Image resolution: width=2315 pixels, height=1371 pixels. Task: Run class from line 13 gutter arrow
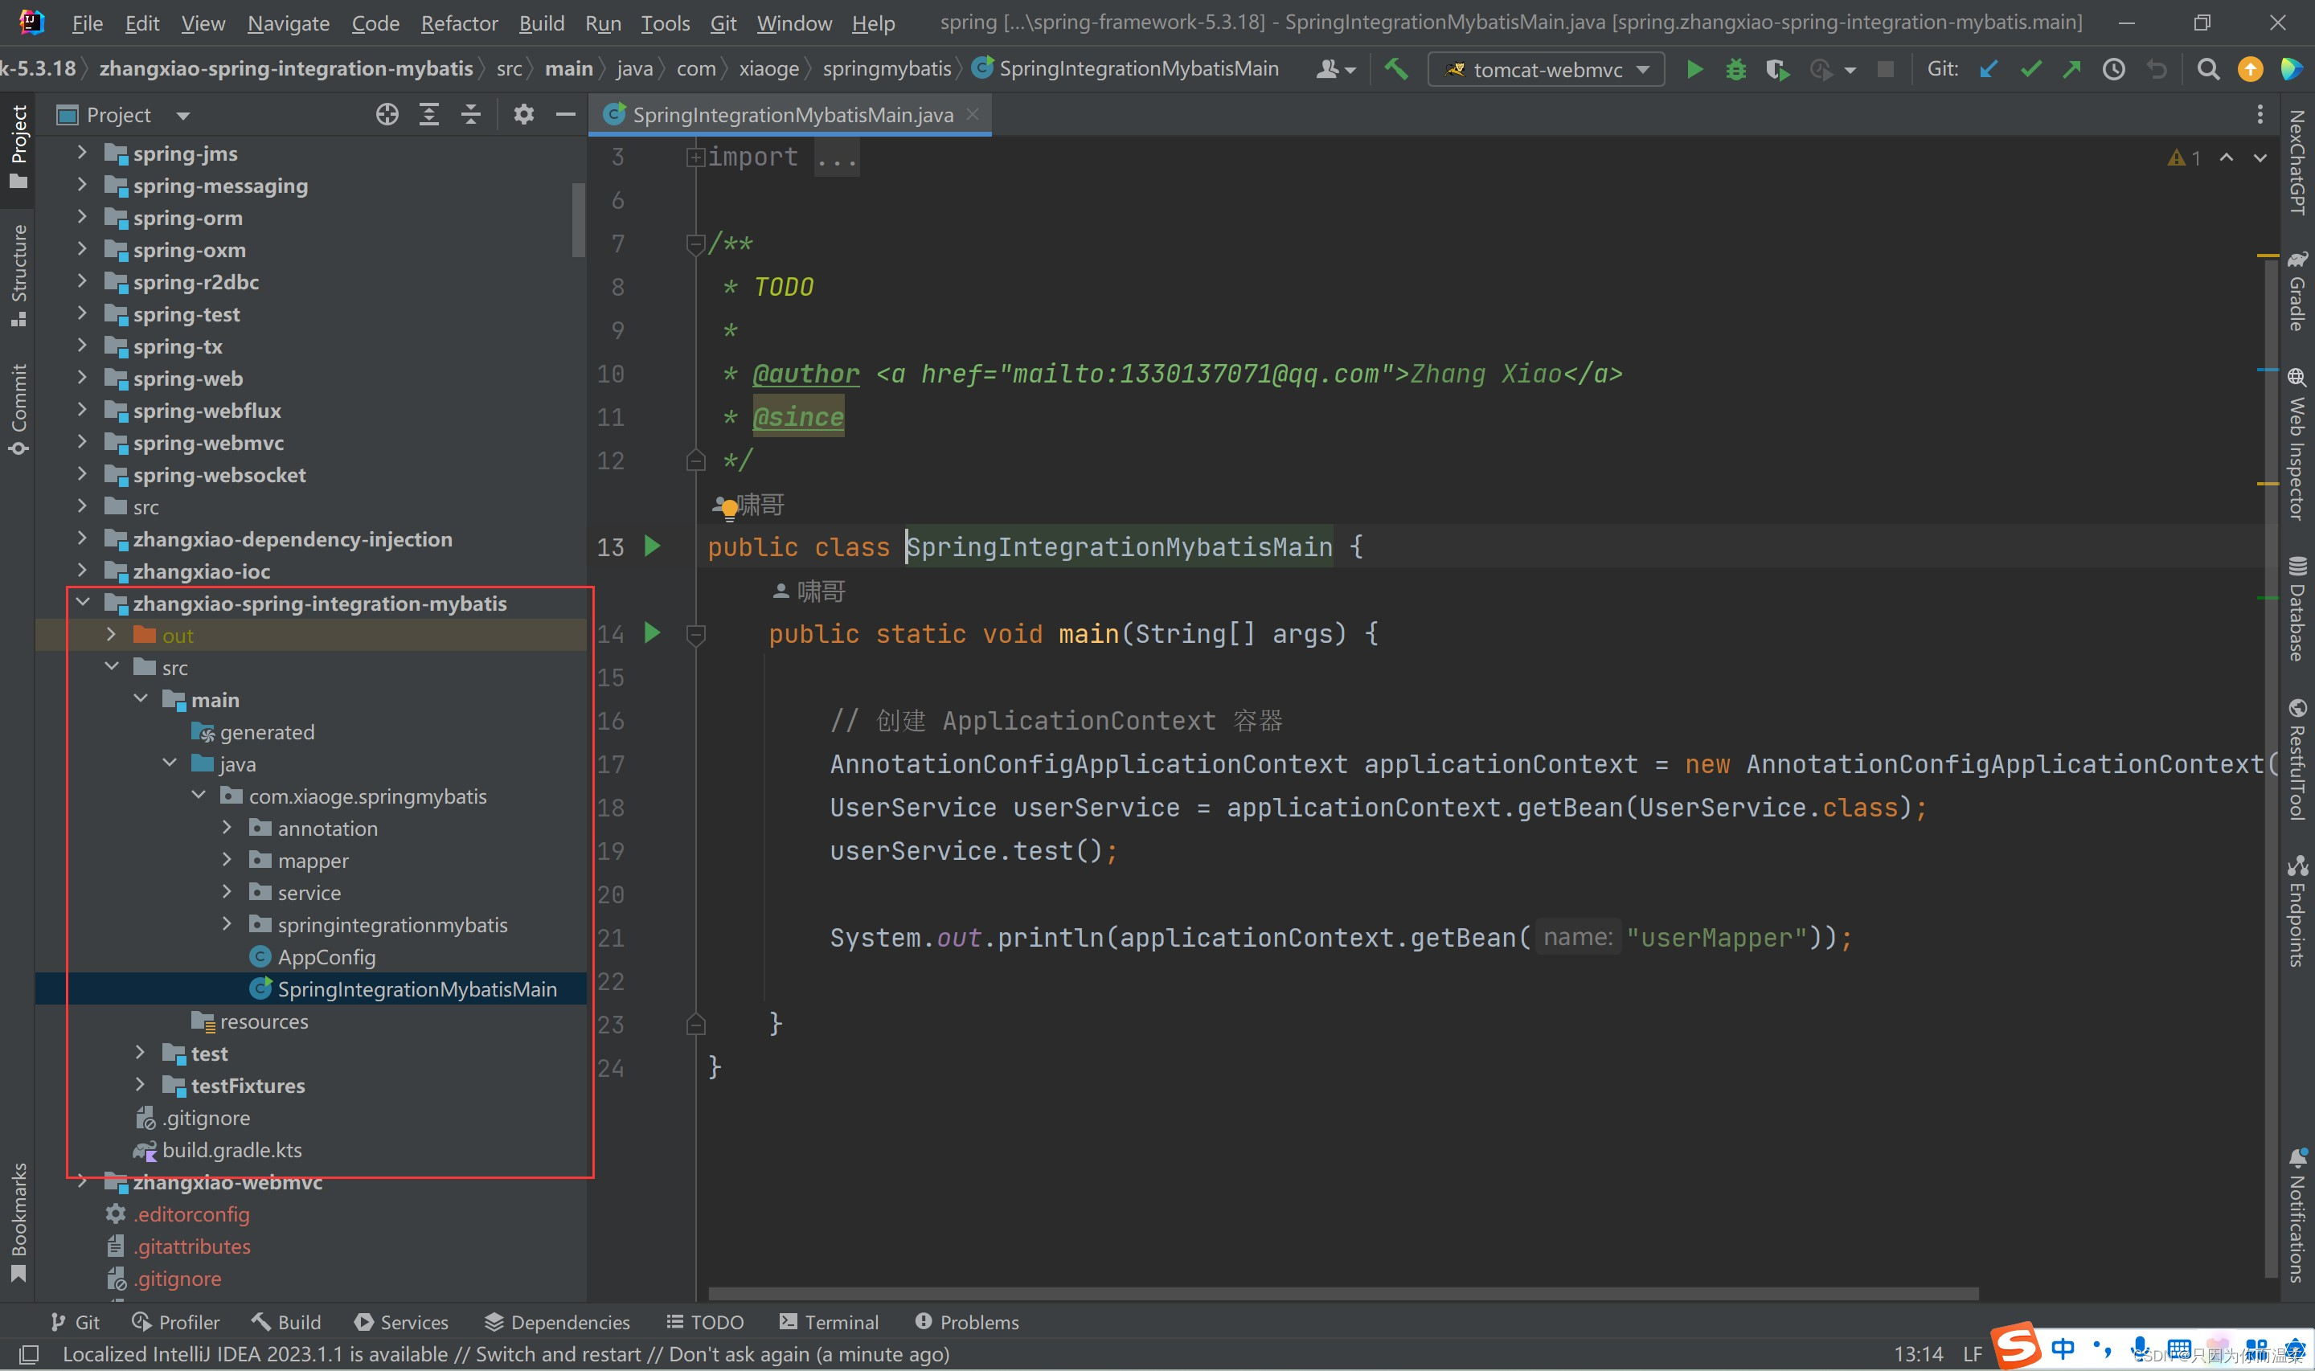point(652,546)
